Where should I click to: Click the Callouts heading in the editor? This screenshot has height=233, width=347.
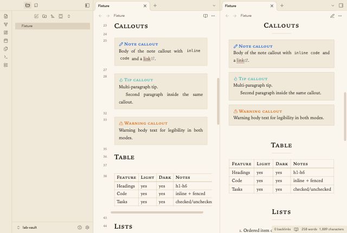coord(131,26)
